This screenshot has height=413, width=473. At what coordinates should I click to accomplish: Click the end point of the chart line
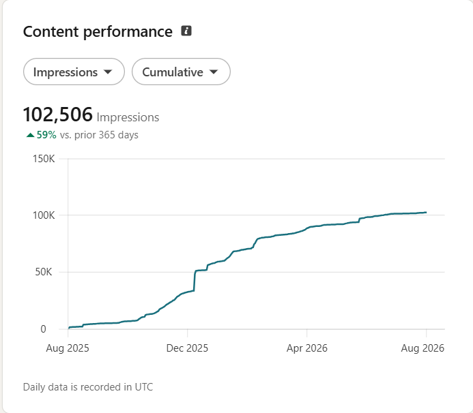pyautogui.click(x=426, y=213)
